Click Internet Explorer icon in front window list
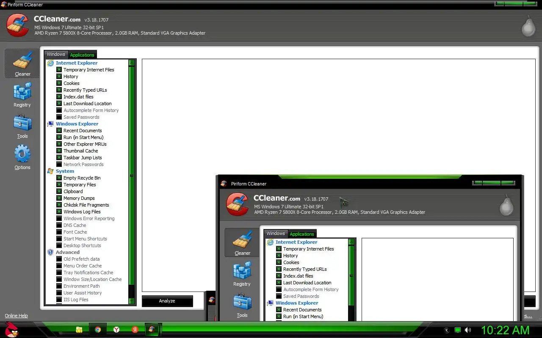542x338 pixels. (x=270, y=242)
